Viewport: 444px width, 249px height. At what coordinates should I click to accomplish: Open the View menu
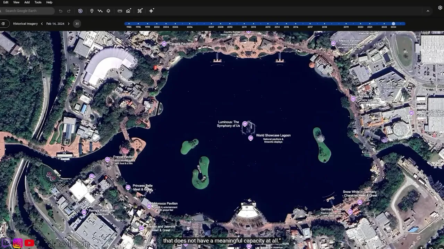tap(16, 2)
